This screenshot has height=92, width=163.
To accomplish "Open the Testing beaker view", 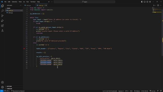I will (x=2, y=31).
